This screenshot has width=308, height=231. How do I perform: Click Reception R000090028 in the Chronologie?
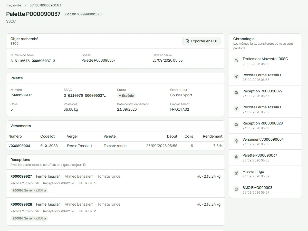pos(265,126)
